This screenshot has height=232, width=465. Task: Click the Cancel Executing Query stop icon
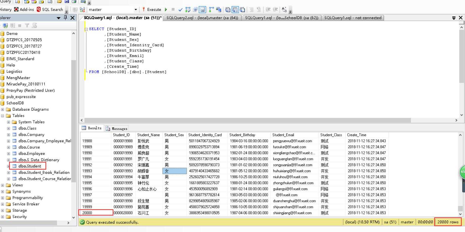[173, 10]
